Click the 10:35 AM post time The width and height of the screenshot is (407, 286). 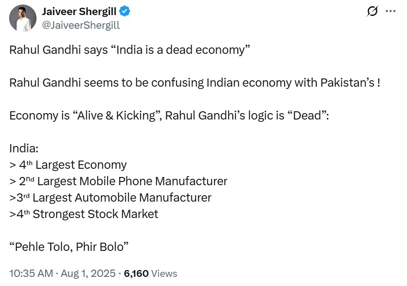tap(30, 273)
